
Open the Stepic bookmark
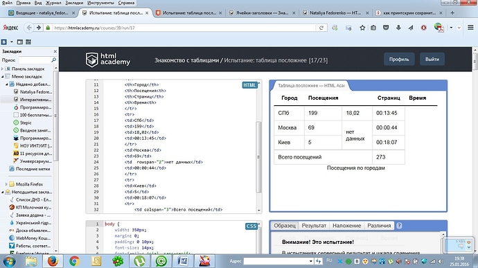click(26, 123)
